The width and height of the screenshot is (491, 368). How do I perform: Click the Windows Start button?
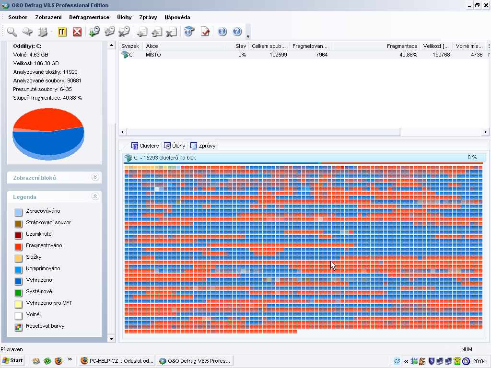12,360
